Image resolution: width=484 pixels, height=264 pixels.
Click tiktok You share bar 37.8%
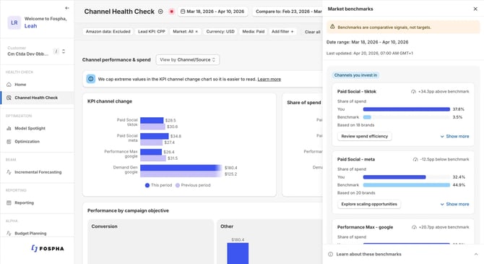[x=407, y=109]
